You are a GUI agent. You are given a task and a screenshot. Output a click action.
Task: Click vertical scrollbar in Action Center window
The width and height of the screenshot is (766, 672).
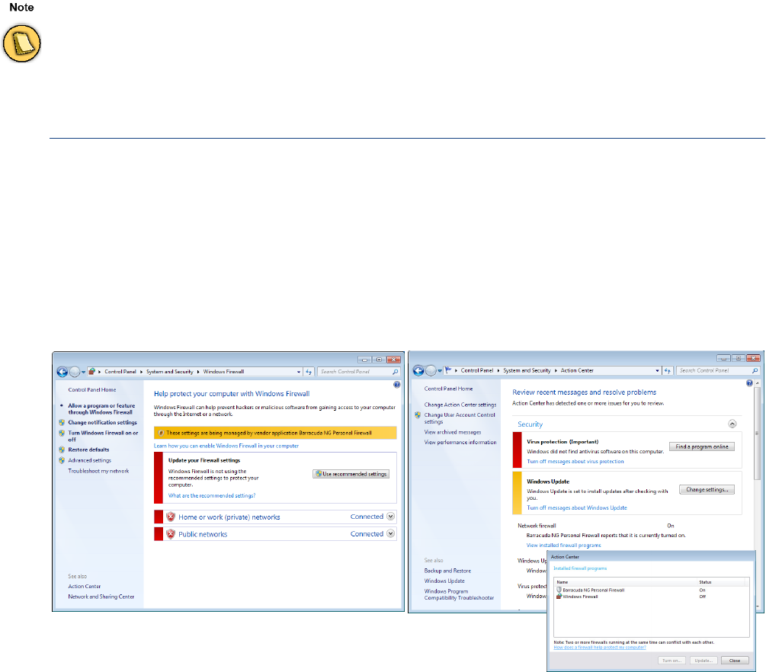(757, 433)
